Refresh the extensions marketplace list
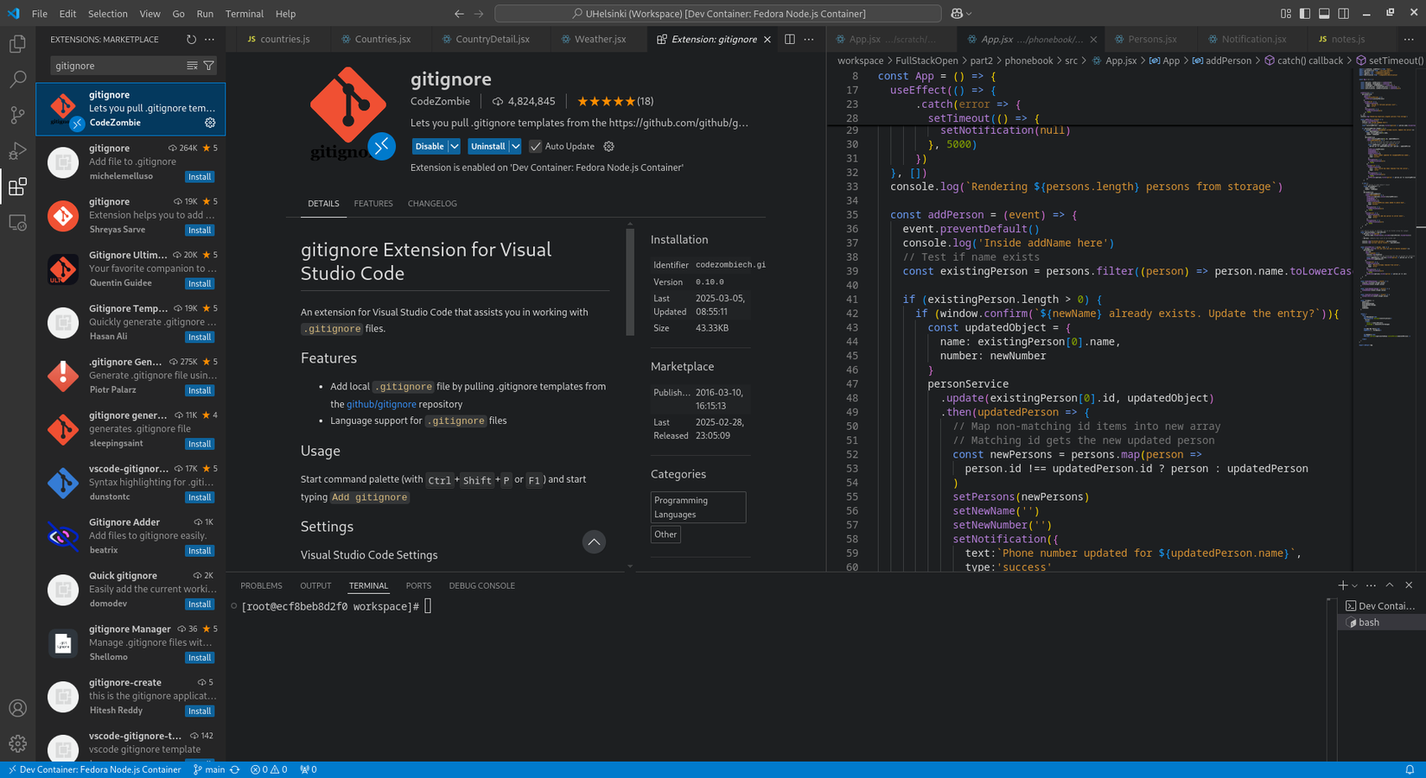Viewport: 1426px width, 778px height. click(x=189, y=39)
